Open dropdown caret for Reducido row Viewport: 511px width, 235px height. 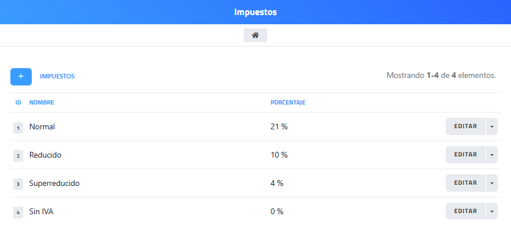[x=492, y=155]
